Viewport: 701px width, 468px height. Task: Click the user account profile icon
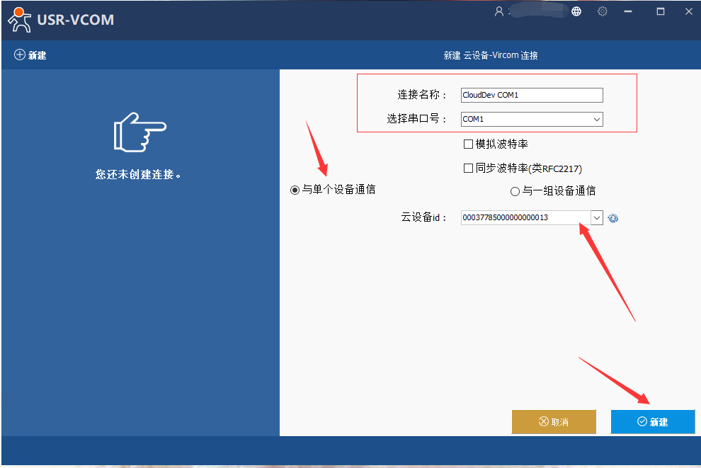tap(499, 11)
